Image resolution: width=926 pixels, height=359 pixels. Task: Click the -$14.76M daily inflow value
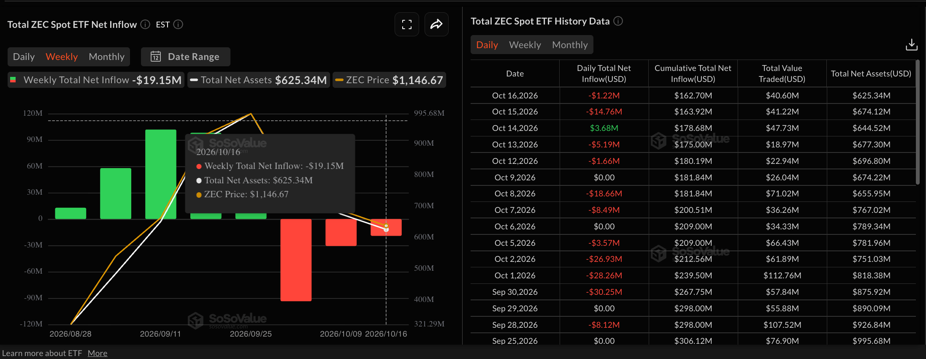coord(604,112)
